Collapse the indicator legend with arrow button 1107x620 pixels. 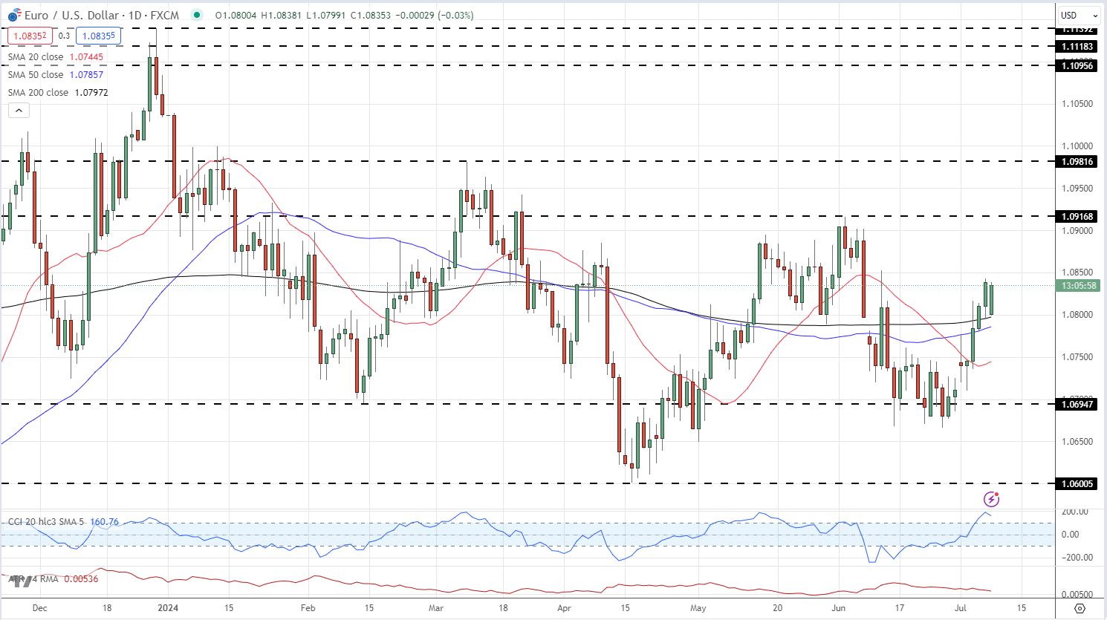click(19, 111)
